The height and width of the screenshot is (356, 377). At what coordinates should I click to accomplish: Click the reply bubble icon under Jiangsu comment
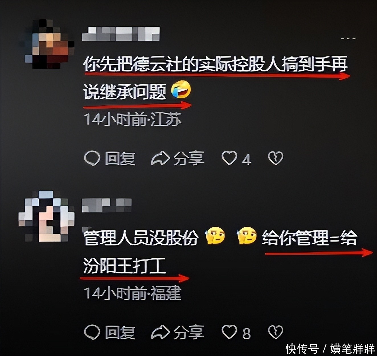(x=92, y=158)
